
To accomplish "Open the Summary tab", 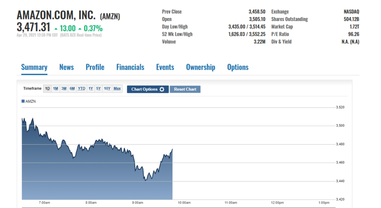I will click(34, 67).
